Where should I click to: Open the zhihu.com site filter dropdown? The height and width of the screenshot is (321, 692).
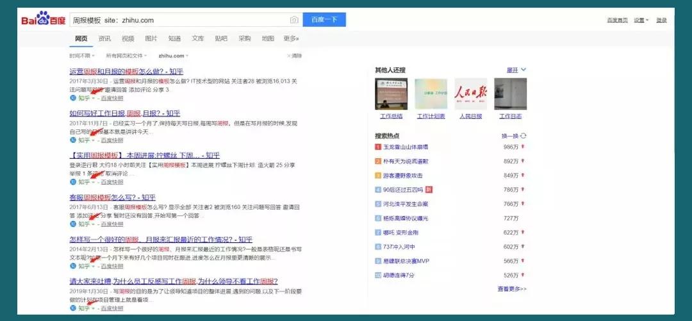point(174,56)
